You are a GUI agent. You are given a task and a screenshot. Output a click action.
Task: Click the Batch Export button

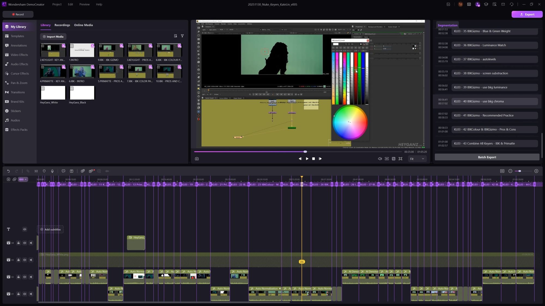(x=487, y=157)
